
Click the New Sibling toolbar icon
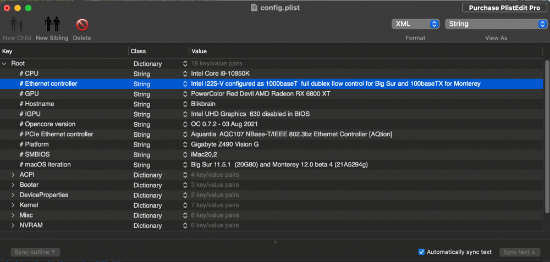tap(52, 25)
